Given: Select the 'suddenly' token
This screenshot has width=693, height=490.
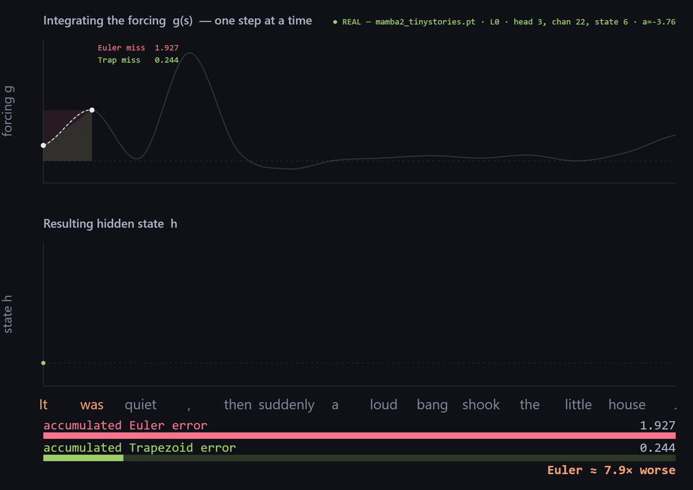Looking at the screenshot, I should coord(286,404).
